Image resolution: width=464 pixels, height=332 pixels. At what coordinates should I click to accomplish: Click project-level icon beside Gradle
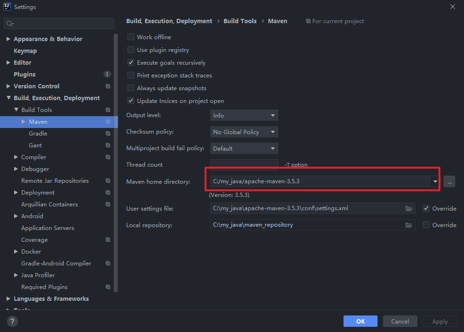pyautogui.click(x=108, y=134)
